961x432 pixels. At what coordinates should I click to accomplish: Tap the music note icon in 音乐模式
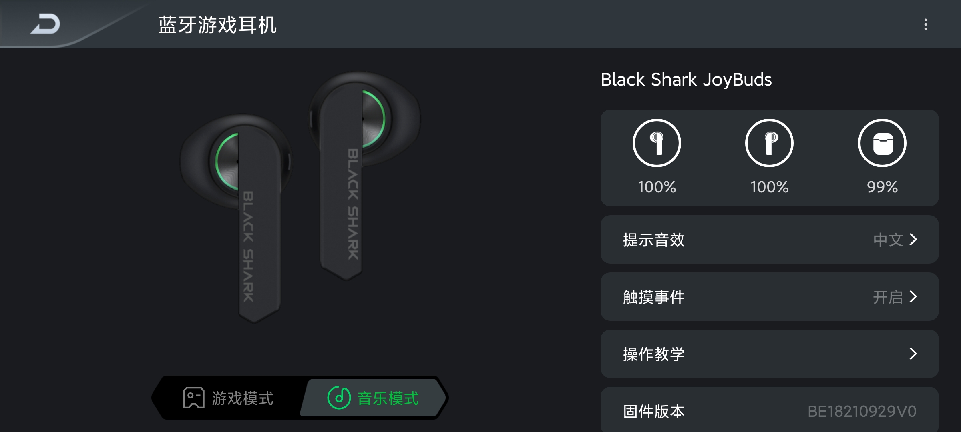[x=339, y=398]
